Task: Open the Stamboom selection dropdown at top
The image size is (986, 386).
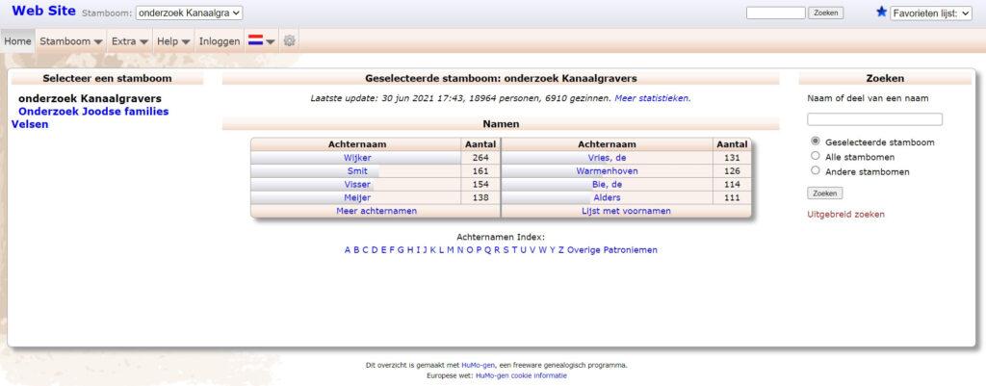Action: [190, 13]
